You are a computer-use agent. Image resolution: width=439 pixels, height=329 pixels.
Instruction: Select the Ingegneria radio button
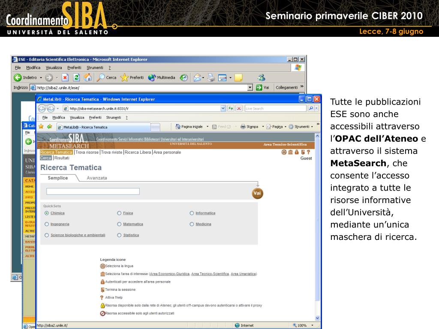(x=47, y=224)
